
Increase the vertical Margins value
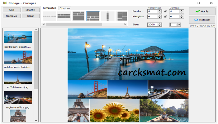tap(182, 15)
